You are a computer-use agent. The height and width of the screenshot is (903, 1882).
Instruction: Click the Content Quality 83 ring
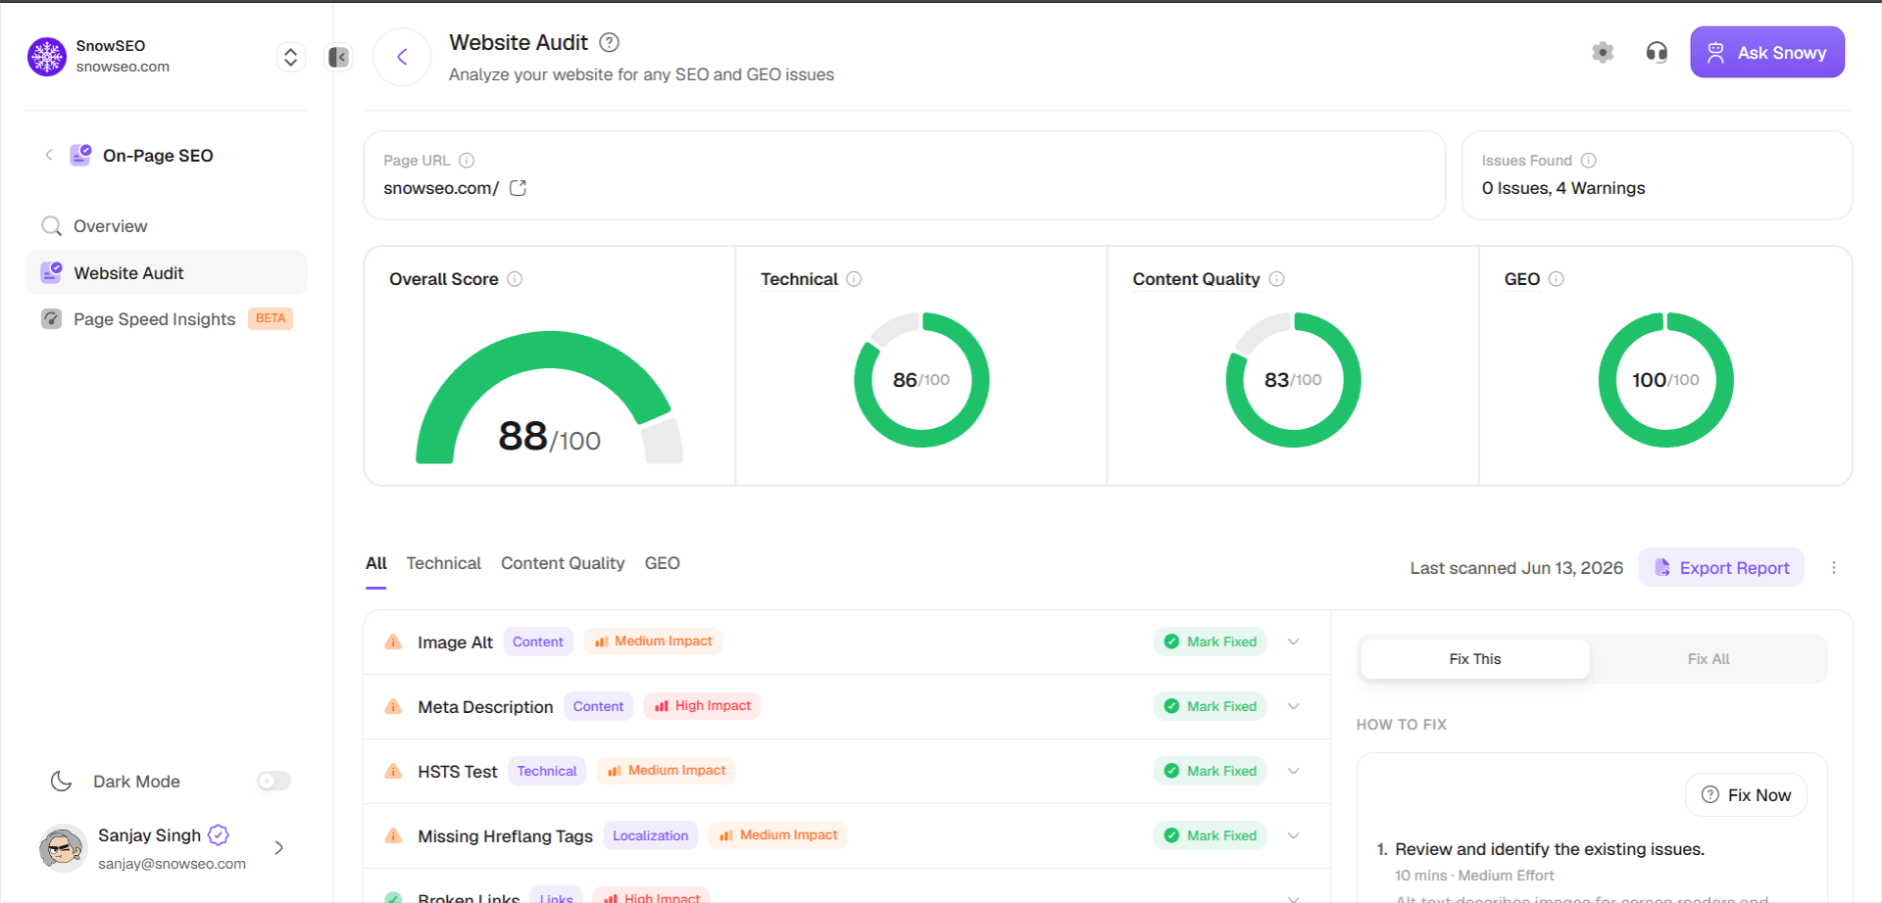click(x=1293, y=380)
